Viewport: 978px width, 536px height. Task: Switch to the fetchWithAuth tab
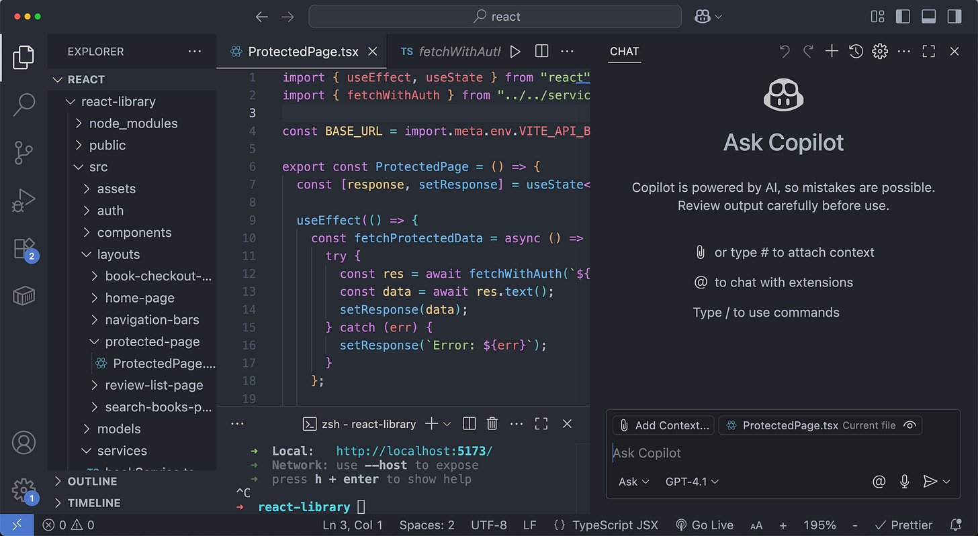point(451,52)
